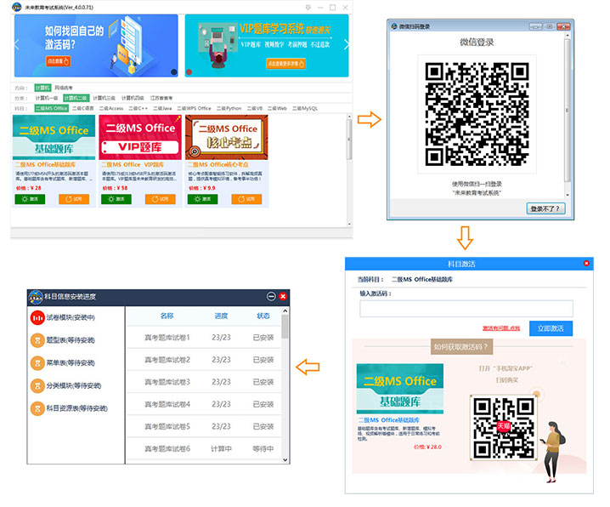Click the hourglass icon beside 科目资源表(等待安装)
610x507 pixels.
[37, 408]
